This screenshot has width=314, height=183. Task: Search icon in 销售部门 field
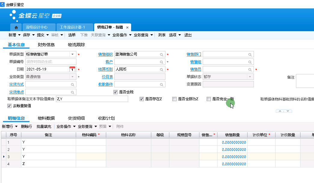click(x=250, y=55)
